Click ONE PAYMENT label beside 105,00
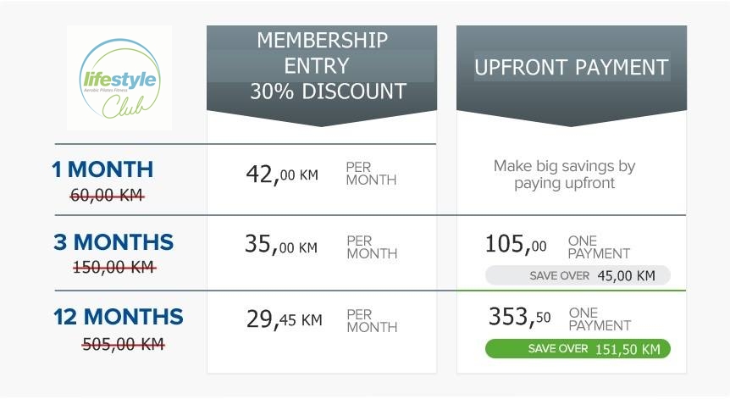The width and height of the screenshot is (730, 399). click(599, 247)
